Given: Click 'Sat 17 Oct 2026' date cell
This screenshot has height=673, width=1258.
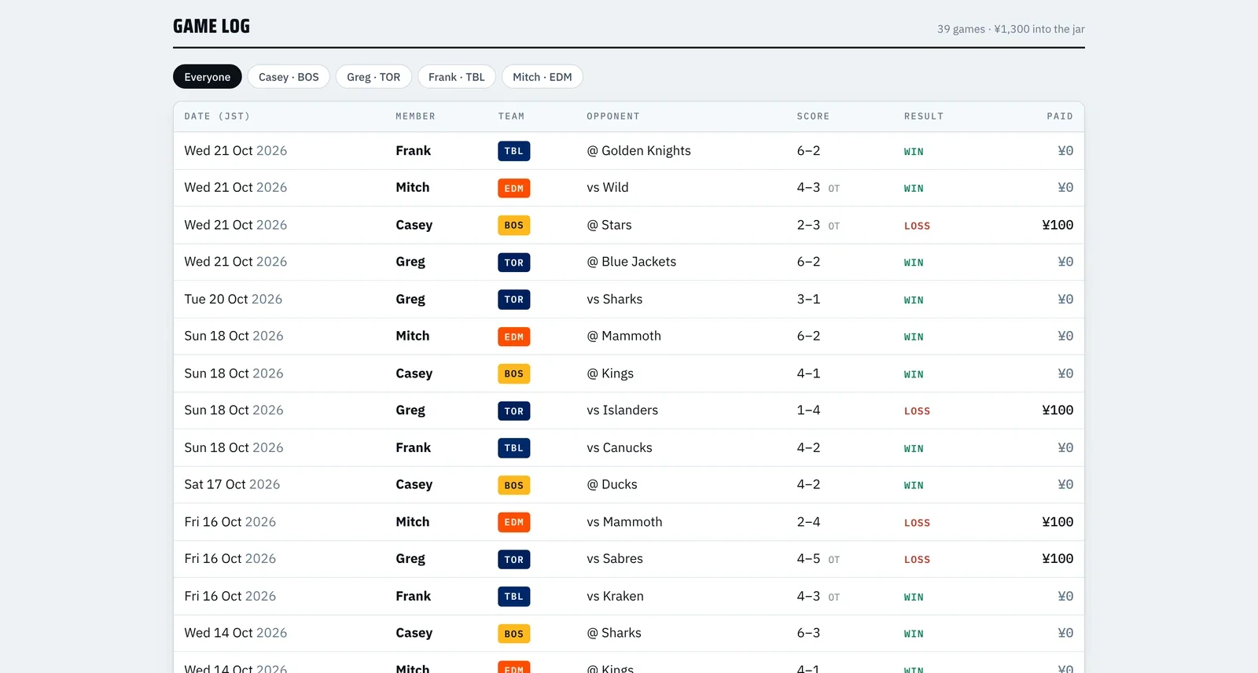Looking at the screenshot, I should coord(232,485).
